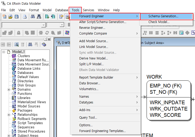Close the Model Explorer pane with X
This screenshot has height=137, width=195.
49,39
